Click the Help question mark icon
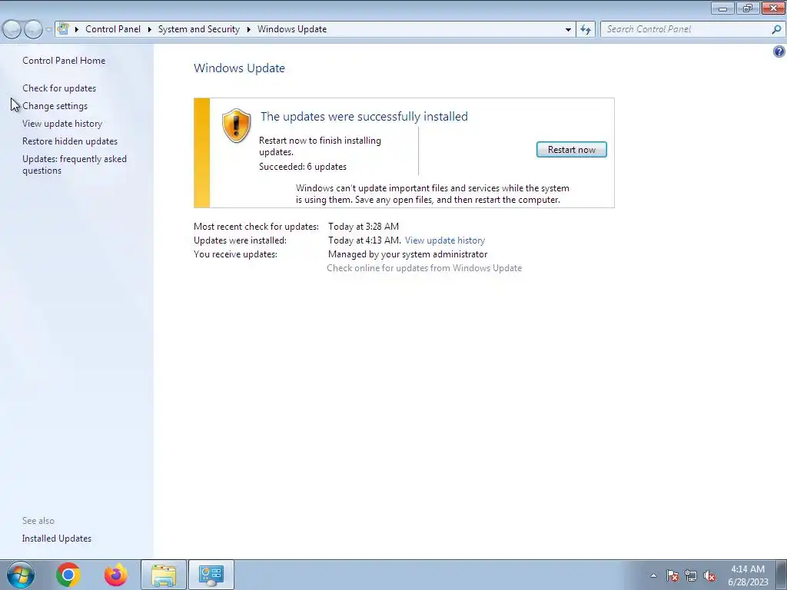The width and height of the screenshot is (787, 590). [779, 51]
